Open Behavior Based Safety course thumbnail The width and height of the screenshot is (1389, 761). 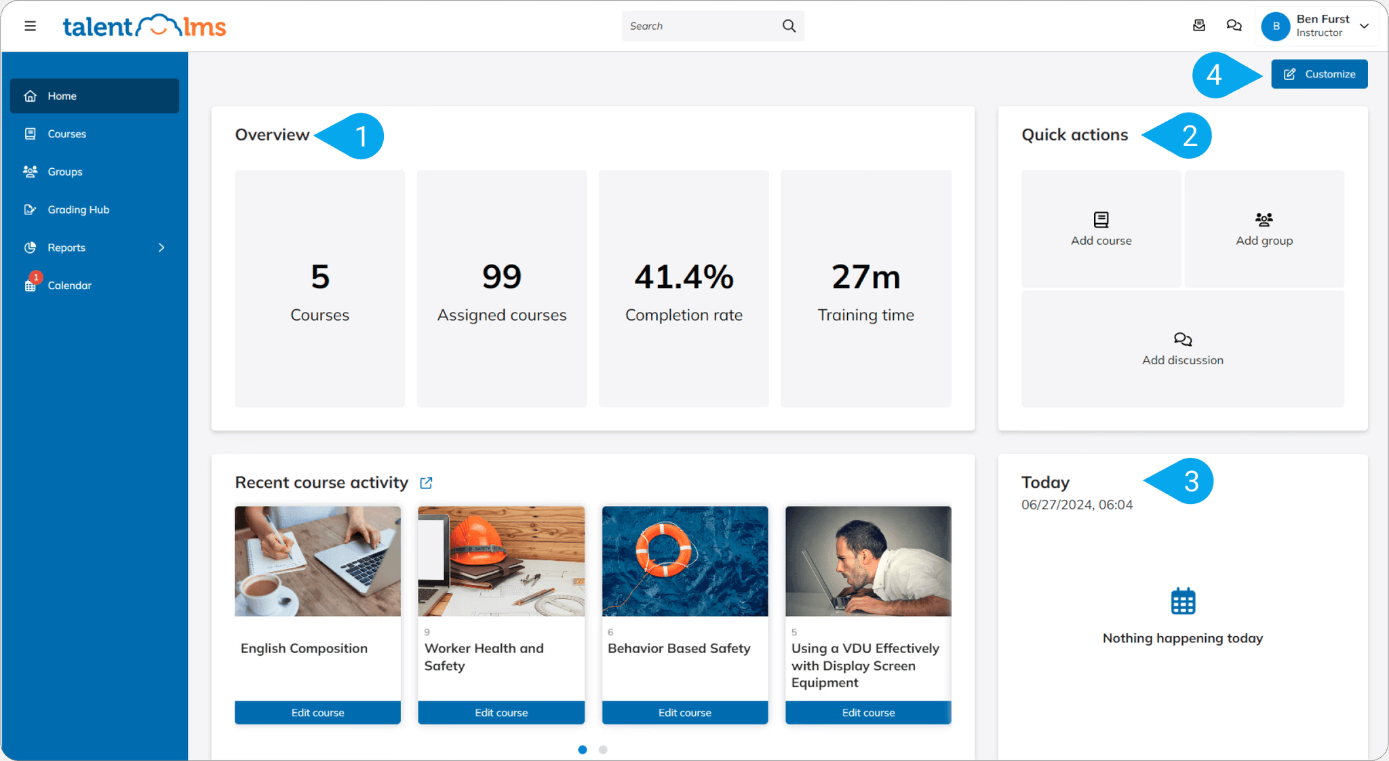(x=684, y=561)
